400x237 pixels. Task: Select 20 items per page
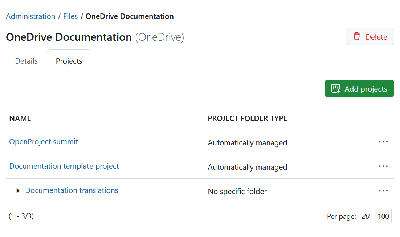click(366, 216)
